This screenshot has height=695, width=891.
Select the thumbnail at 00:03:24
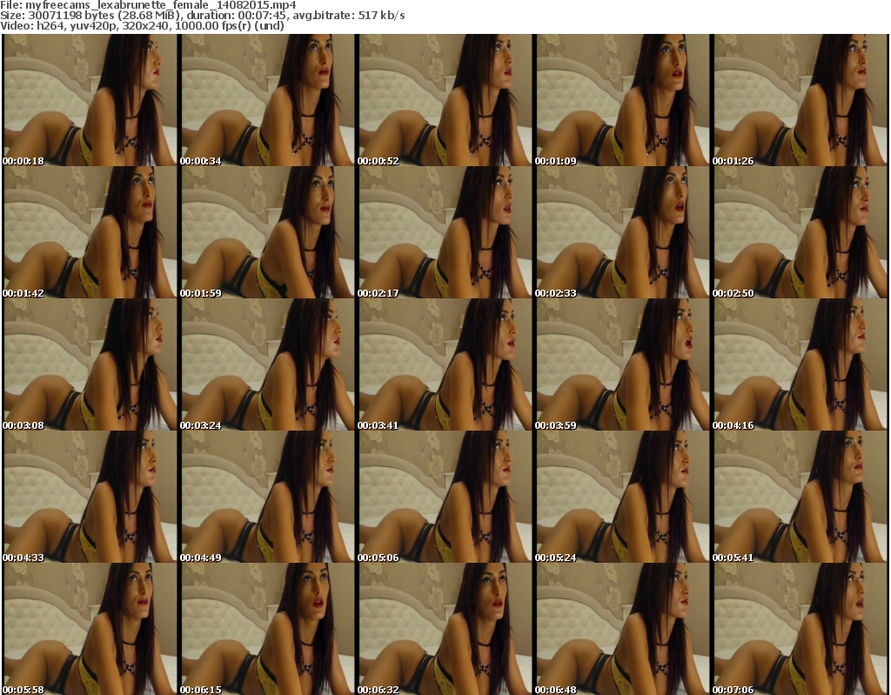click(x=267, y=364)
